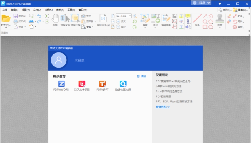Rotate view clockwise with green arrow
Screen dimensions: 251x143
point(135,27)
